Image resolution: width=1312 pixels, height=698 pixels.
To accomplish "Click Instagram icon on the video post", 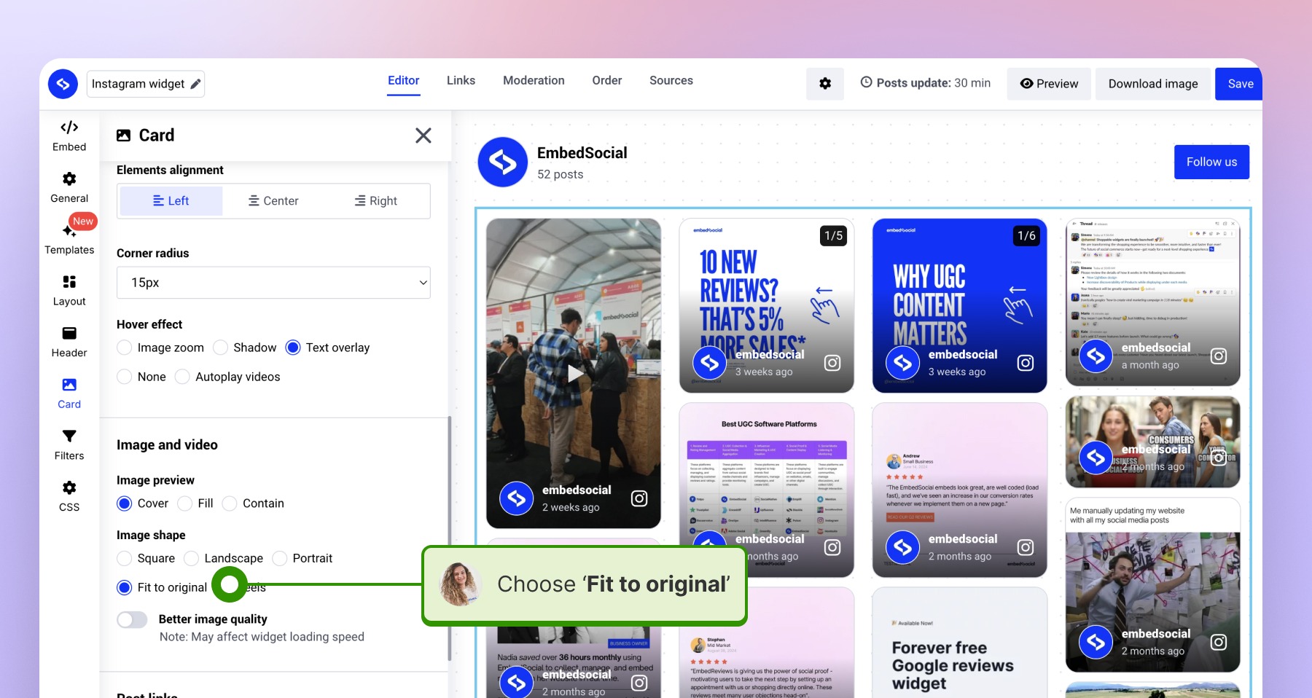I will [x=639, y=498].
